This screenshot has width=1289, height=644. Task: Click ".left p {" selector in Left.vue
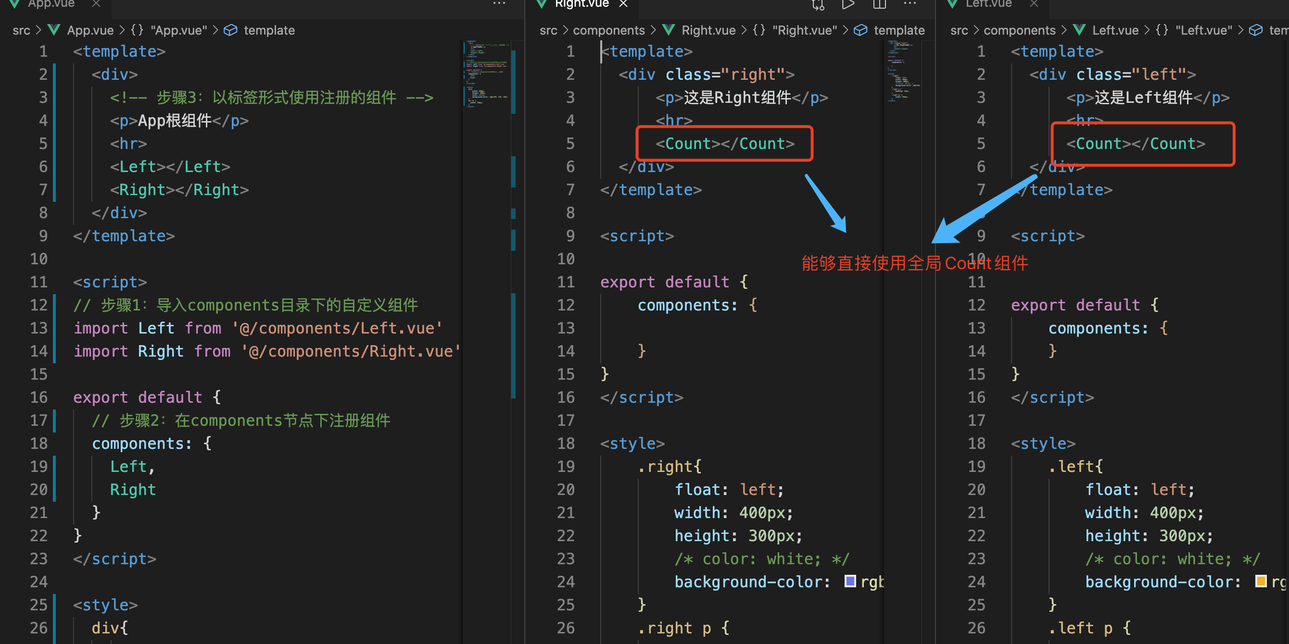pyautogui.click(x=1089, y=628)
